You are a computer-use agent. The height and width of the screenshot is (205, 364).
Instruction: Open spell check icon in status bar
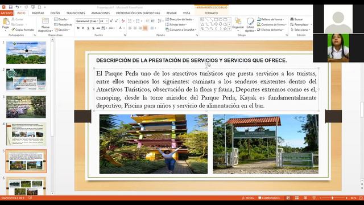[30, 198]
